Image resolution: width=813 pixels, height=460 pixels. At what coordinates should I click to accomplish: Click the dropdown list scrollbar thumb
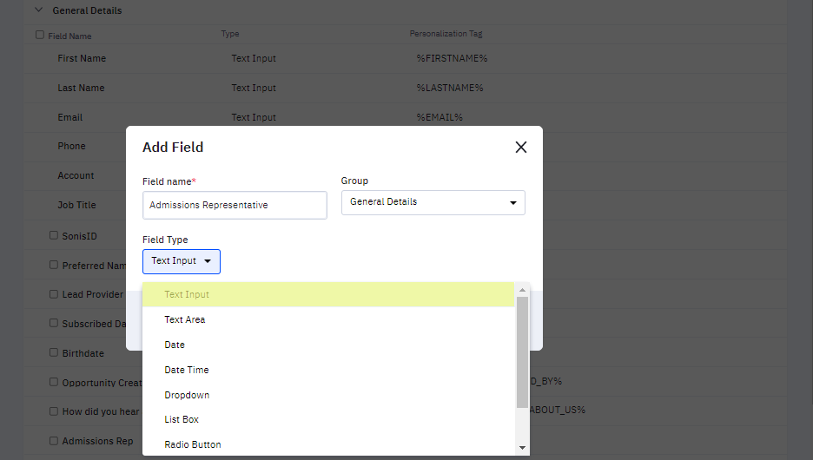point(522,352)
